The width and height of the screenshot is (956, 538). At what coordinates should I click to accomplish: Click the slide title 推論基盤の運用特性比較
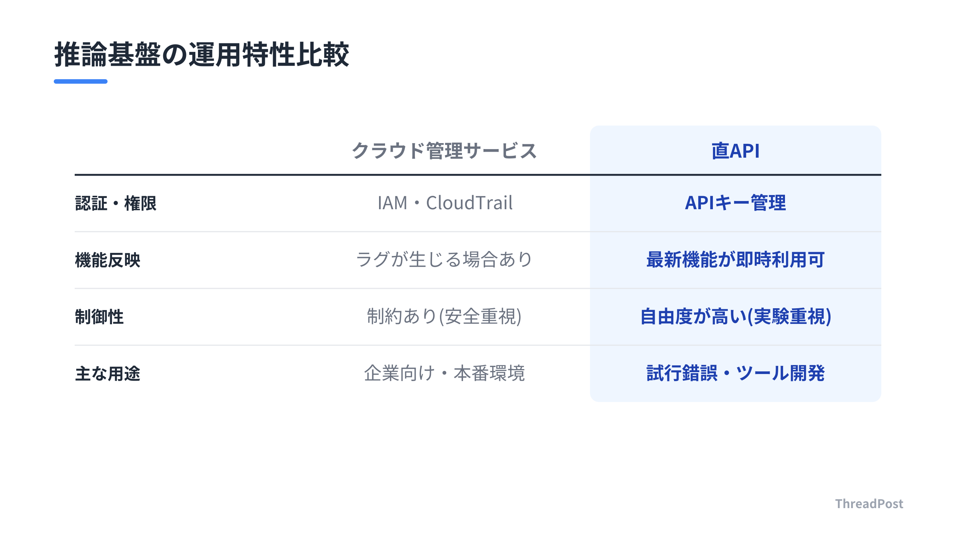pyautogui.click(x=202, y=55)
